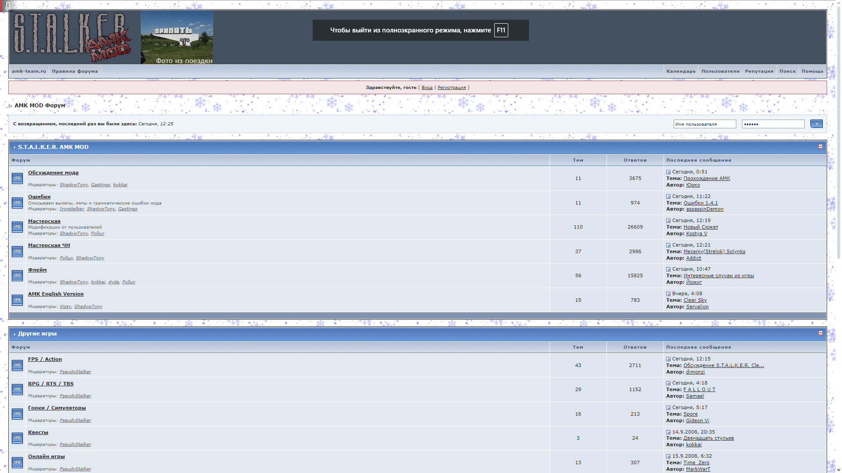Open Правила форума menu item
Image resolution: width=842 pixels, height=473 pixels.
pyautogui.click(x=75, y=71)
